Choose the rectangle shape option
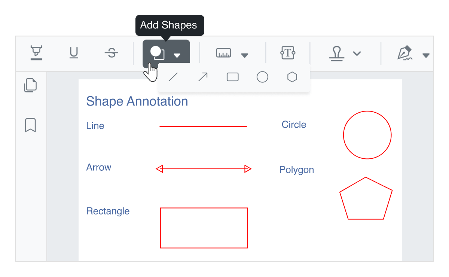Screen dimensions: 449x277 pos(232,77)
